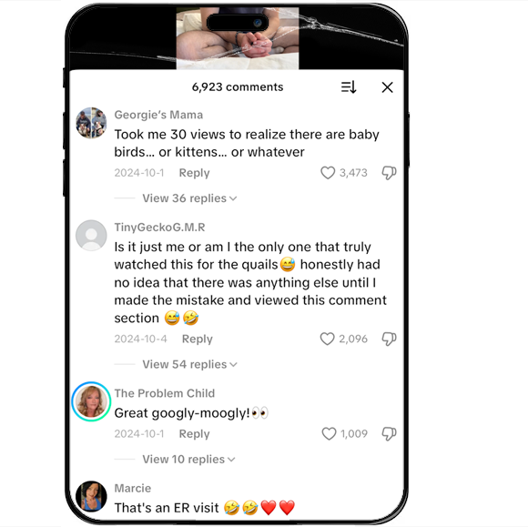Tap the video preview above comments
Viewport: 528px width, 527px height.
pos(238,38)
